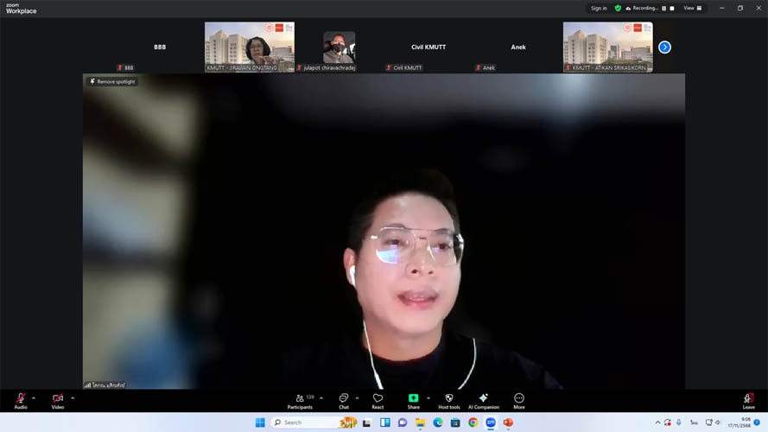Expand the video options arrow
The image size is (768, 432).
(73, 398)
